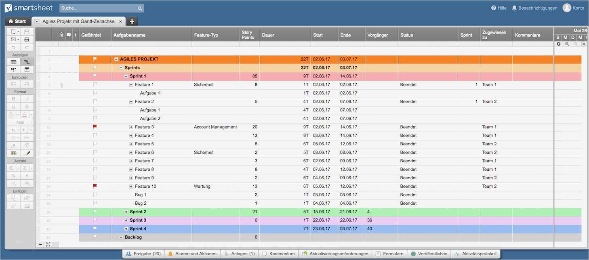Viewport: 589px width, 260px height.
Task: Switch to grid view under Anzeigen
Action: (x=13, y=62)
